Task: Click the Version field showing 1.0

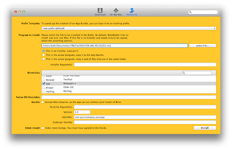Action: coord(82,112)
